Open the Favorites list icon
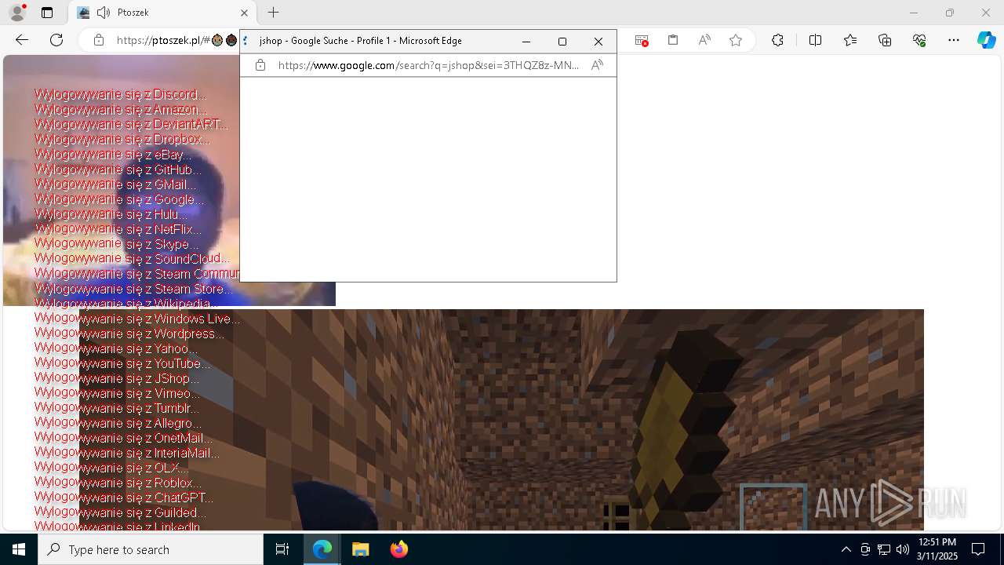Viewport: 1004px width, 565px height. tap(850, 40)
